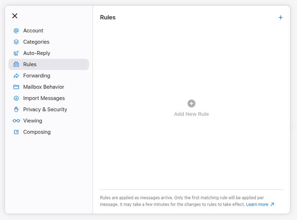297x220 pixels.
Task: Click the Privacy & Security hand icon
Action: click(16, 109)
